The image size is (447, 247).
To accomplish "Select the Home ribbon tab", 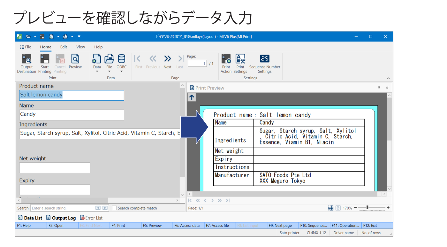I will click(46, 47).
